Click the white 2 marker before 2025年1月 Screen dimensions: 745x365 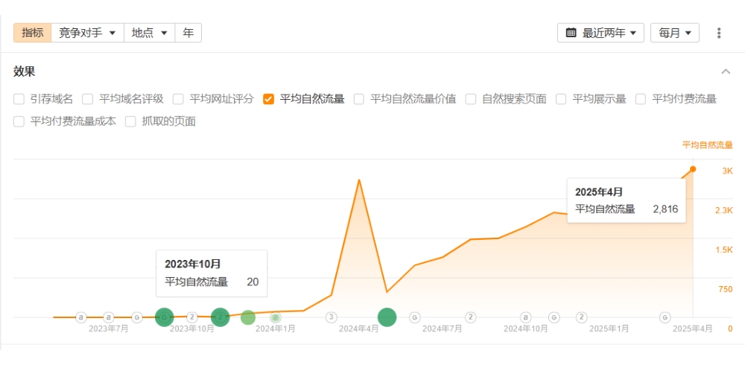[x=582, y=317]
